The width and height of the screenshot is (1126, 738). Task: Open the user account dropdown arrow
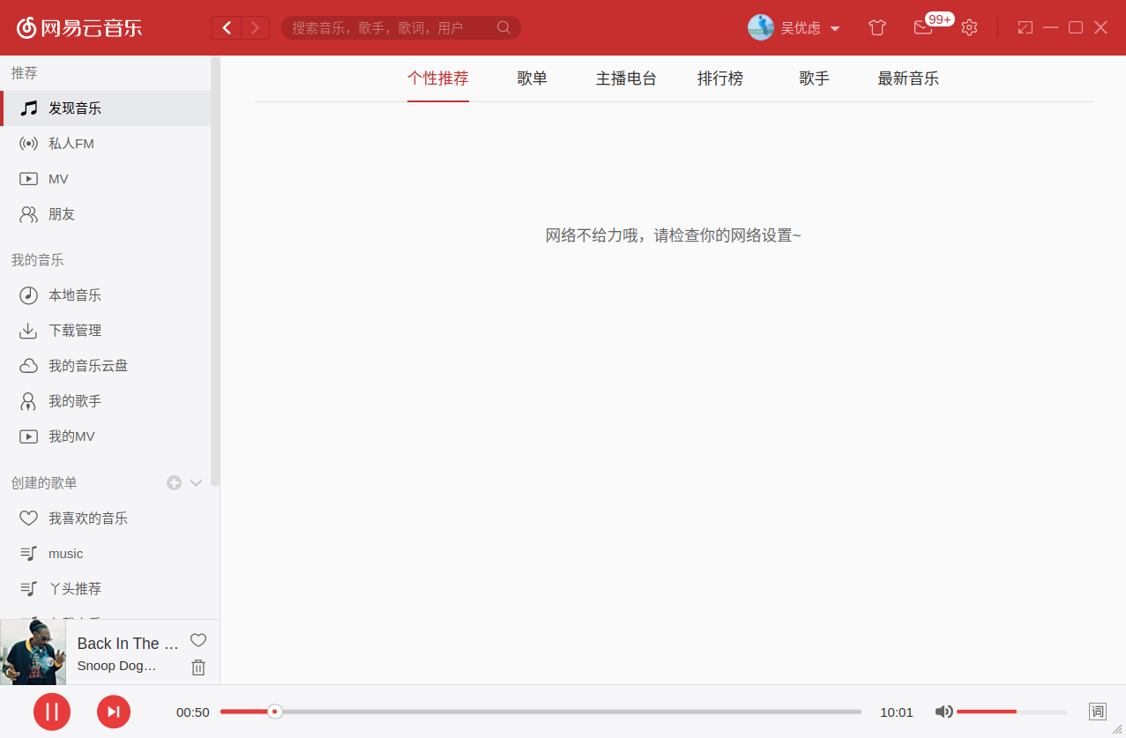(x=835, y=28)
